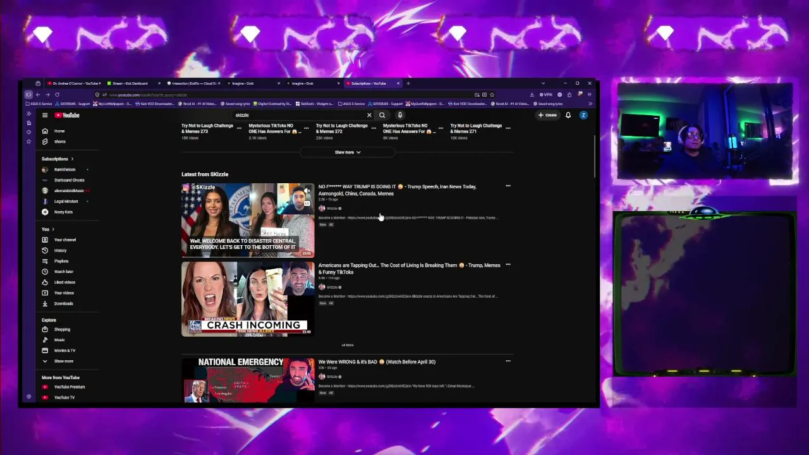
Task: Open a new browser tab
Action: (x=408, y=83)
